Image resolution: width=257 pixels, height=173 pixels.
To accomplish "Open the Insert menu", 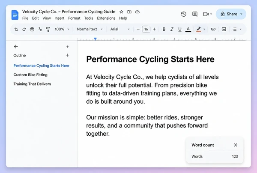I will pos(60,18).
